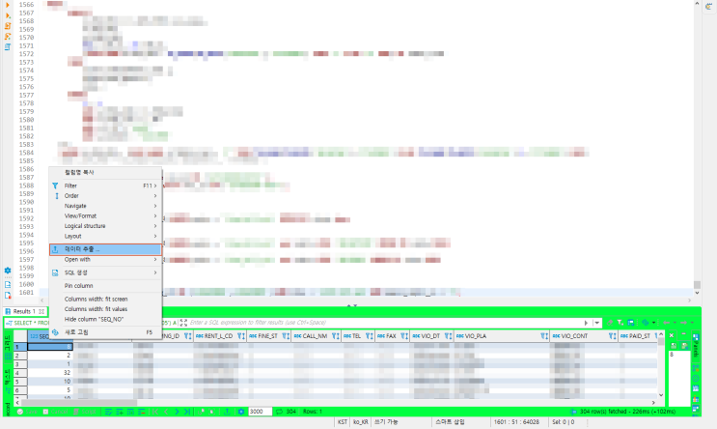Click ko_KR locale in status bar
The height and width of the screenshot is (429, 717).
click(361, 422)
